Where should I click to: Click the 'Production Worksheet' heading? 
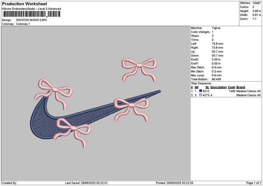pyautogui.click(x=25, y=4)
